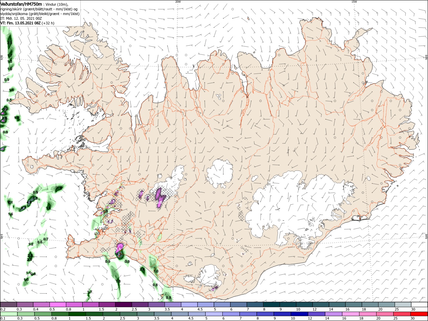This screenshot has height=321, width=428.
Task: Click the bright red 30 swatch ending lower row
Action: 419,314
